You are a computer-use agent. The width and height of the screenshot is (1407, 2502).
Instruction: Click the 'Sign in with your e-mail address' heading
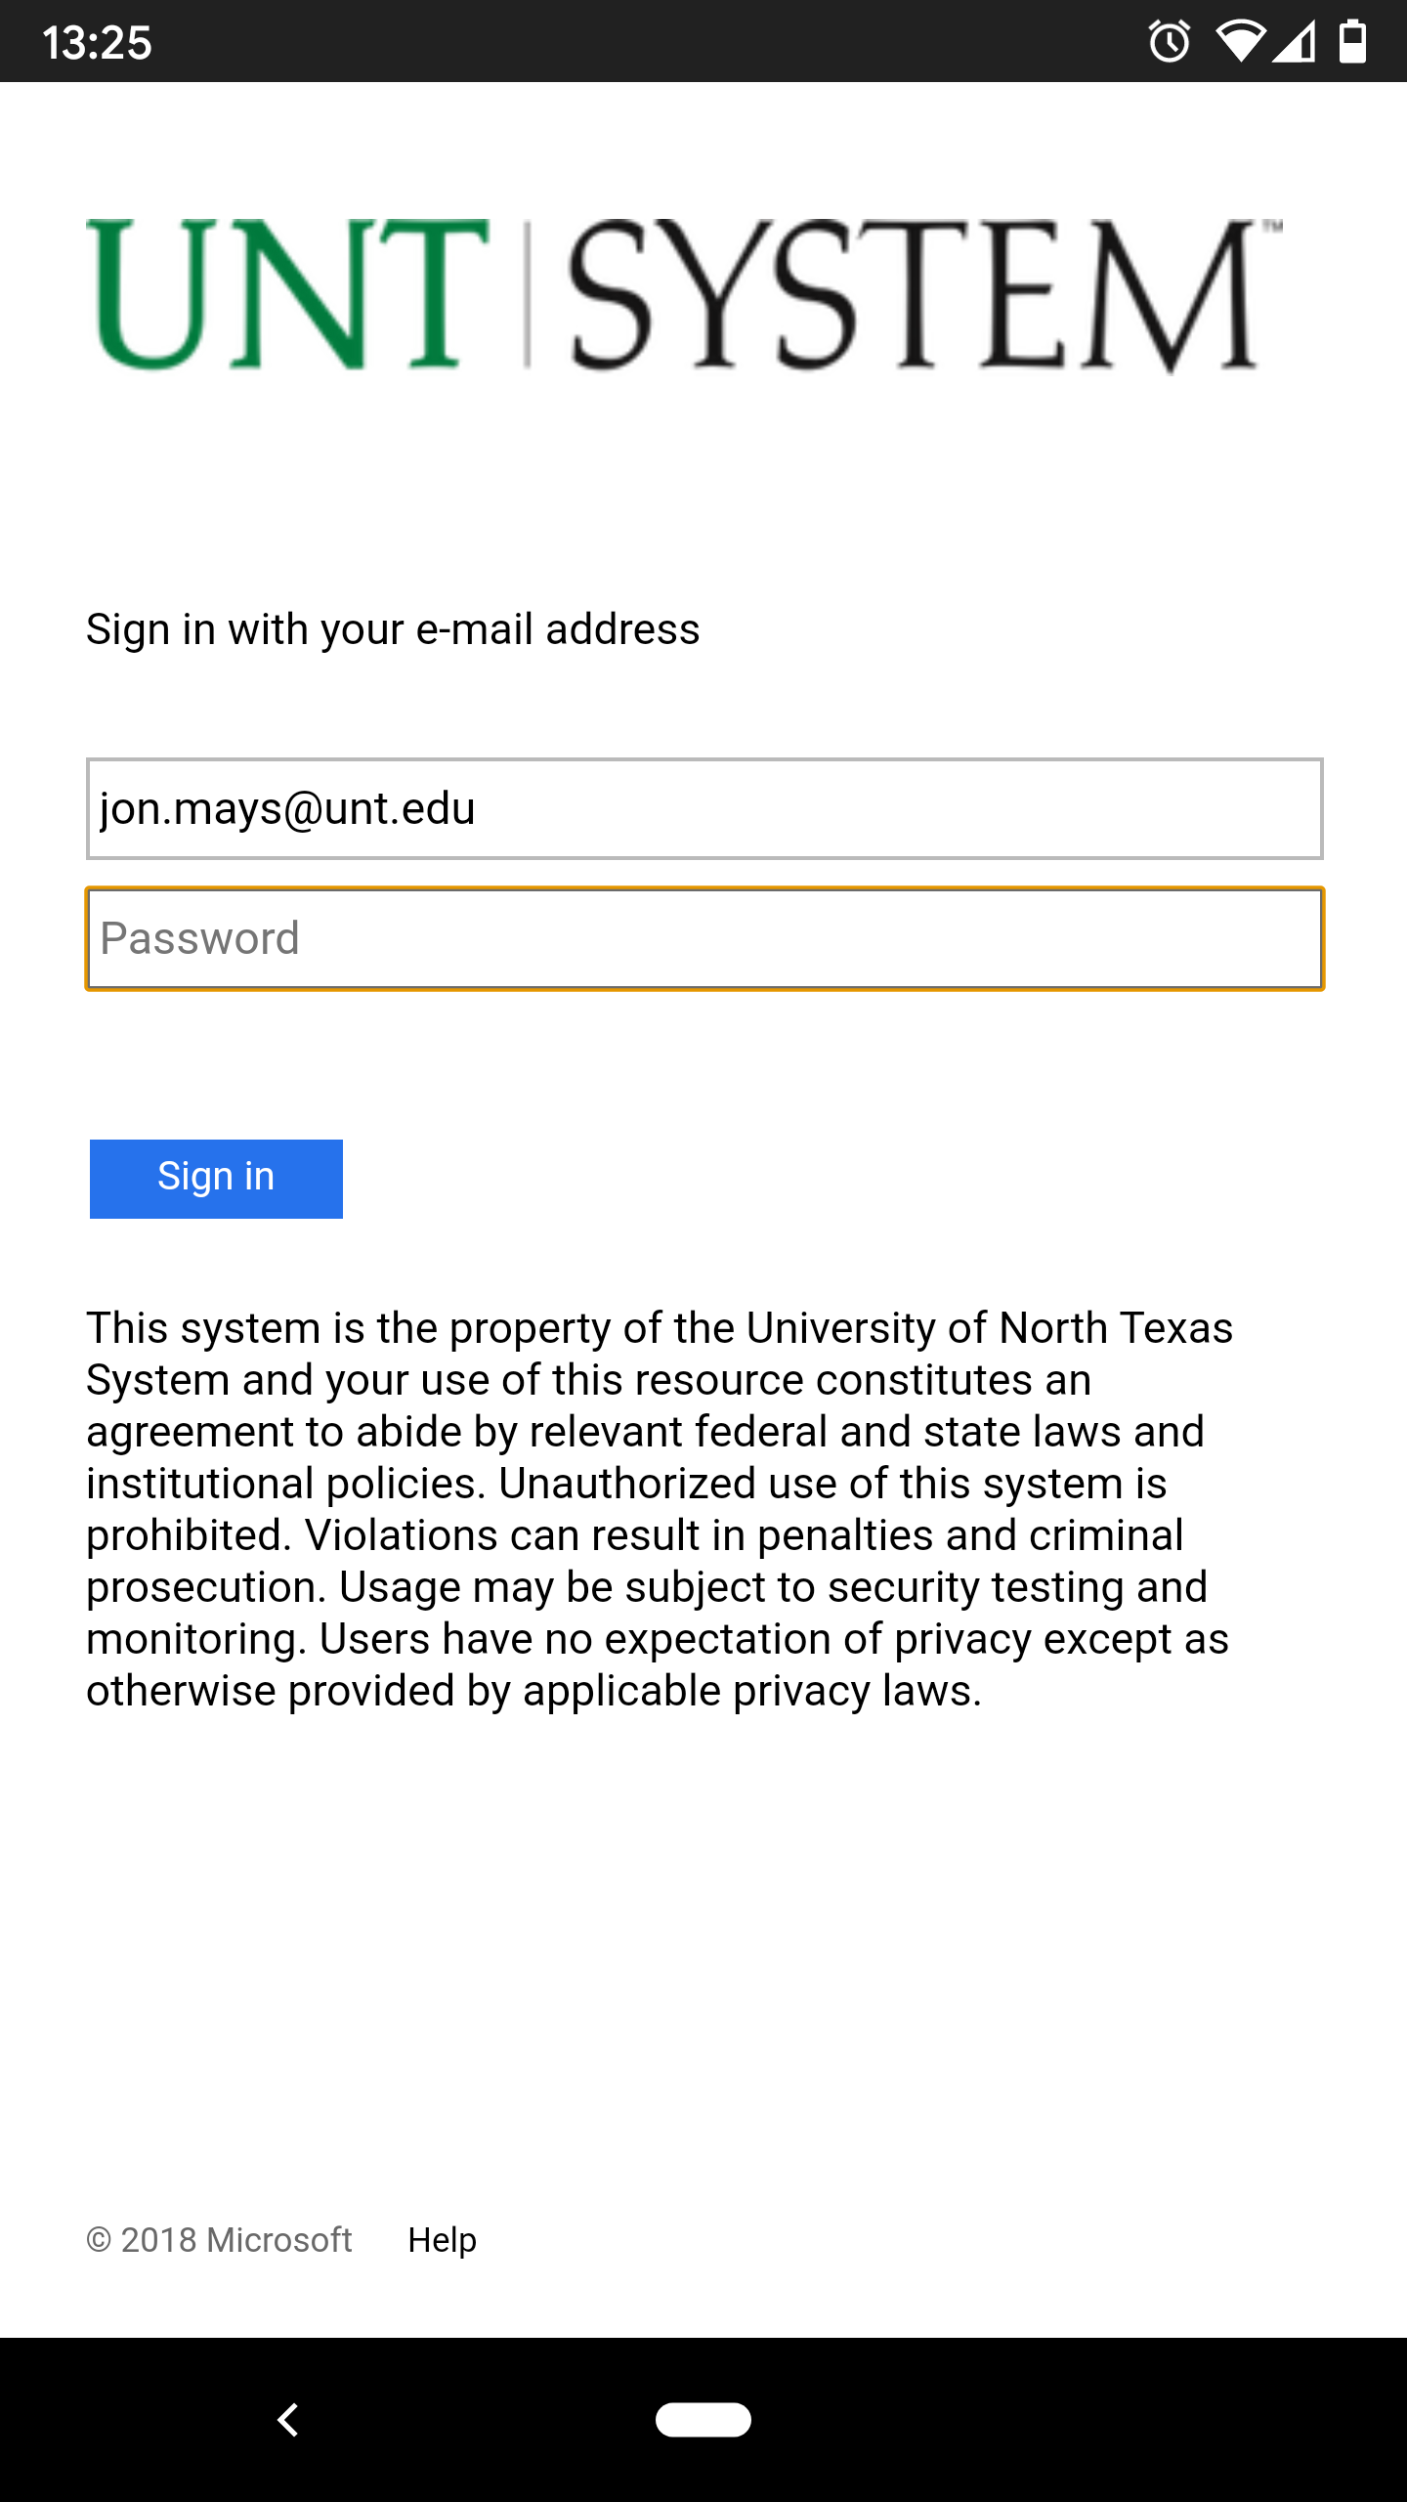click(393, 629)
